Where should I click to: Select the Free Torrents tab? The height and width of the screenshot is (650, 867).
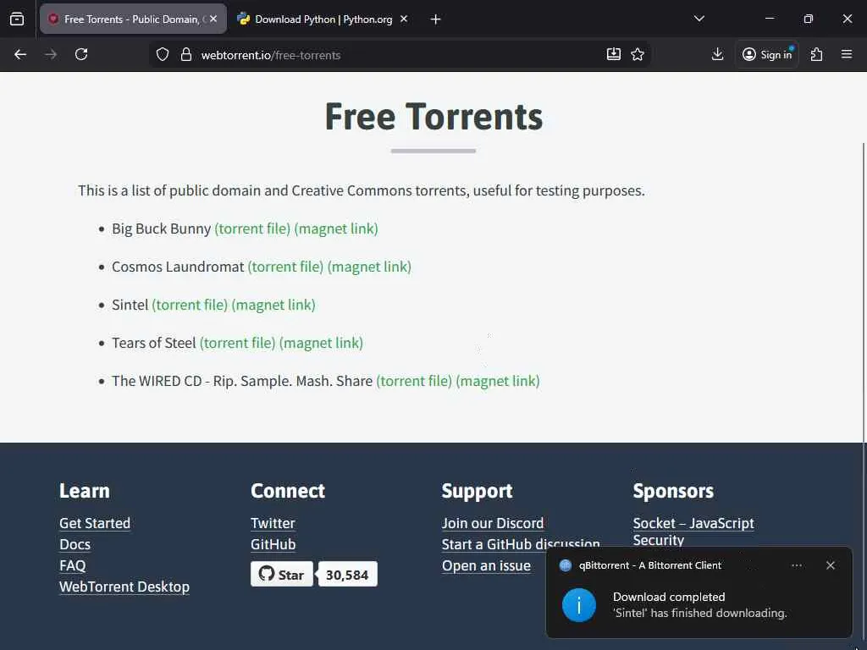click(133, 19)
